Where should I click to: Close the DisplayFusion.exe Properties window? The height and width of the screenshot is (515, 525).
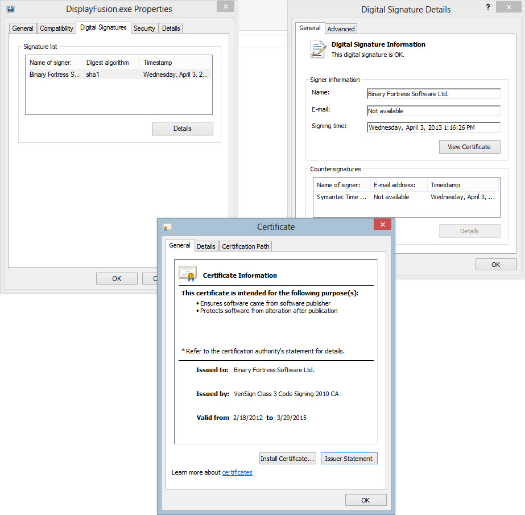[x=225, y=6]
